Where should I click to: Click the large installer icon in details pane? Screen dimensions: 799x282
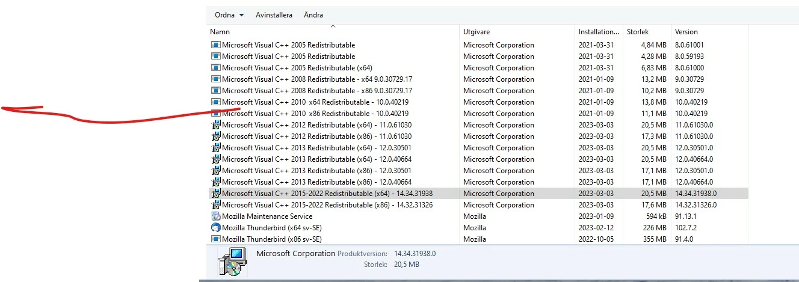point(232,262)
